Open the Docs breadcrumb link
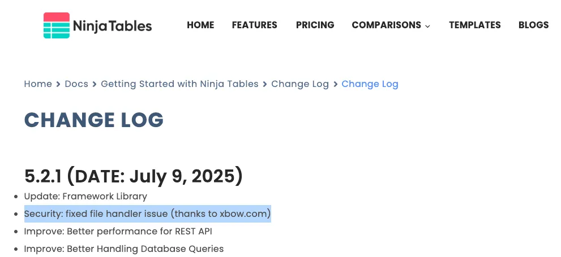This screenshot has width=561, height=257. pos(76,84)
